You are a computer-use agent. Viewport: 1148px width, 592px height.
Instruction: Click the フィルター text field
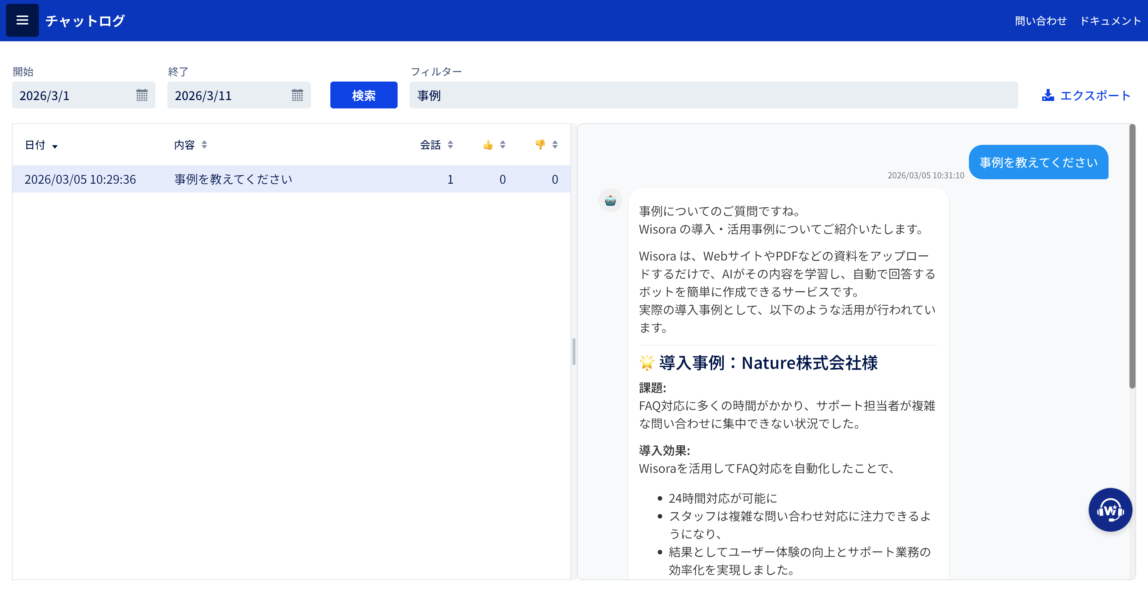click(713, 95)
